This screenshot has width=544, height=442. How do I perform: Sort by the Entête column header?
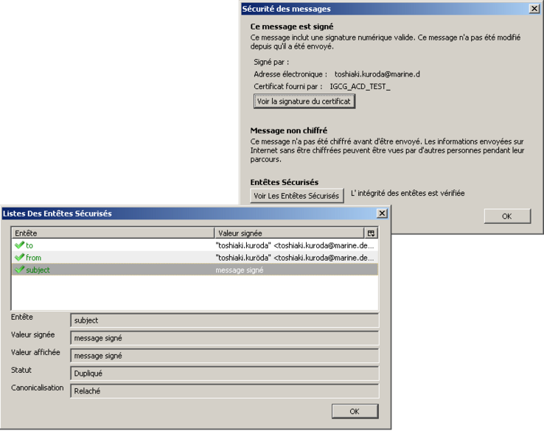click(113, 233)
